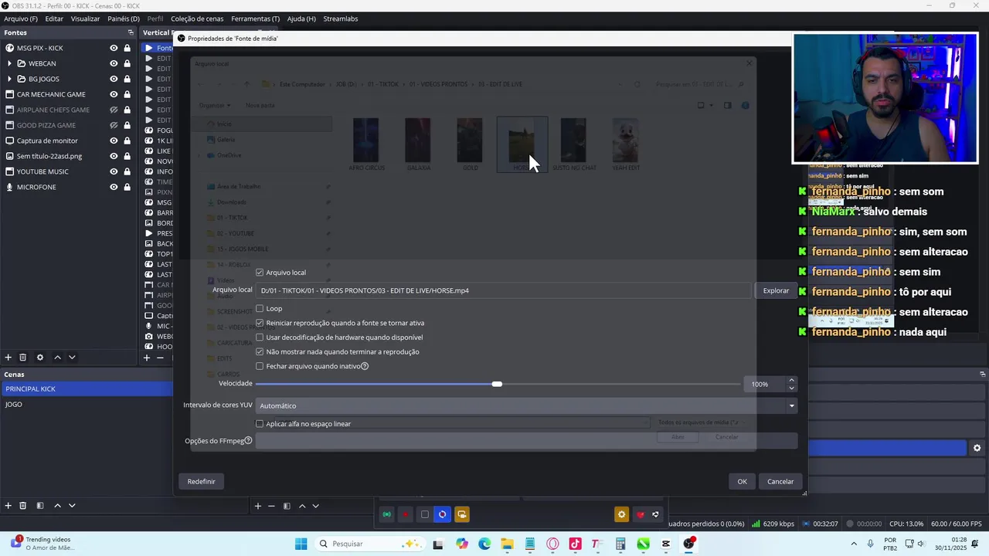Click Cancelar in the properties dialog
The image size is (989, 556).
pos(780,481)
